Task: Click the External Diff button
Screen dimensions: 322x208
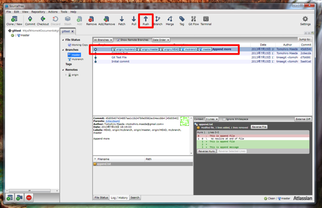Action: click(303, 119)
